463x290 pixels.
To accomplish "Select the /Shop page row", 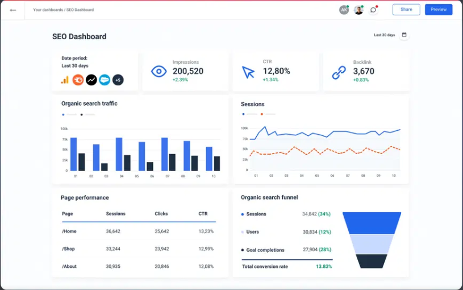I will [139, 249].
